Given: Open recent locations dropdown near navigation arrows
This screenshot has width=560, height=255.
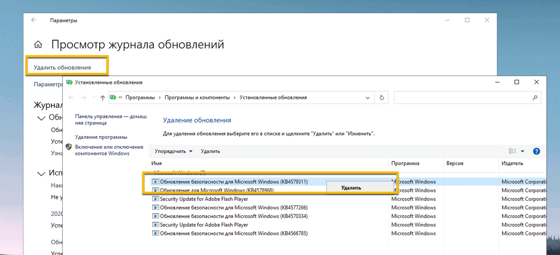Looking at the screenshot, I should tap(93, 98).
